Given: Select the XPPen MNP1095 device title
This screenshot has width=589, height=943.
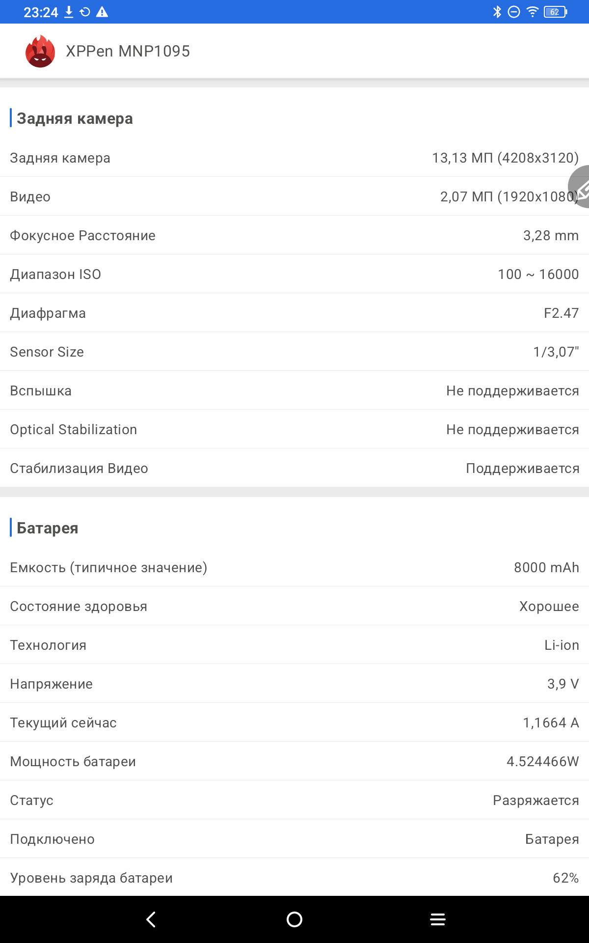Looking at the screenshot, I should pyautogui.click(x=128, y=51).
